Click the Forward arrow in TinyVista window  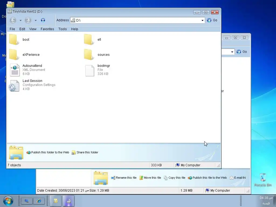(x=28, y=20)
